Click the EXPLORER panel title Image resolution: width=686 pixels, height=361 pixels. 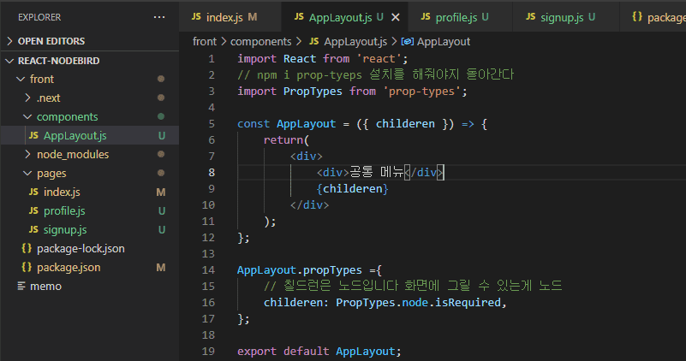[x=39, y=17]
